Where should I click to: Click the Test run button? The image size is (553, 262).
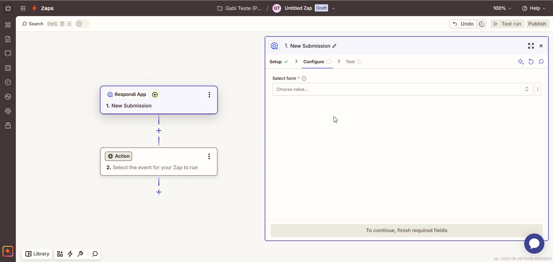507,24
